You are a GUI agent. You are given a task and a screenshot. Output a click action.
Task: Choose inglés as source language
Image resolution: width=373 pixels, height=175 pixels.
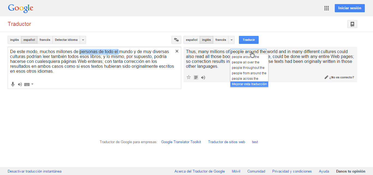(14, 40)
